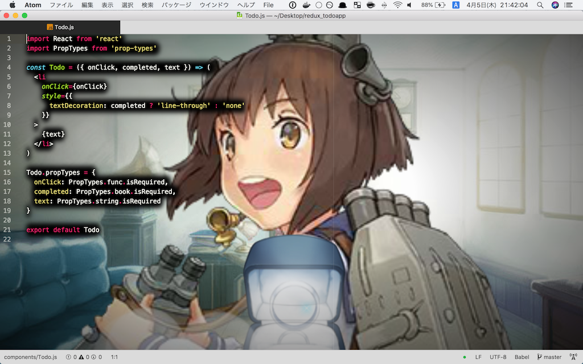Click the linter error count icon in status bar

(68, 357)
